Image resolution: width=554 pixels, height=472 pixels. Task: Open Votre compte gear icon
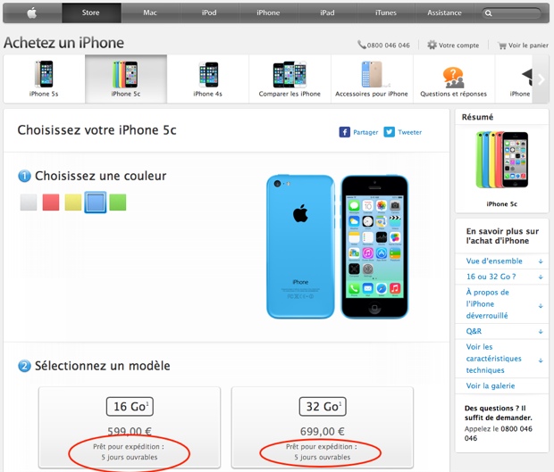click(432, 45)
